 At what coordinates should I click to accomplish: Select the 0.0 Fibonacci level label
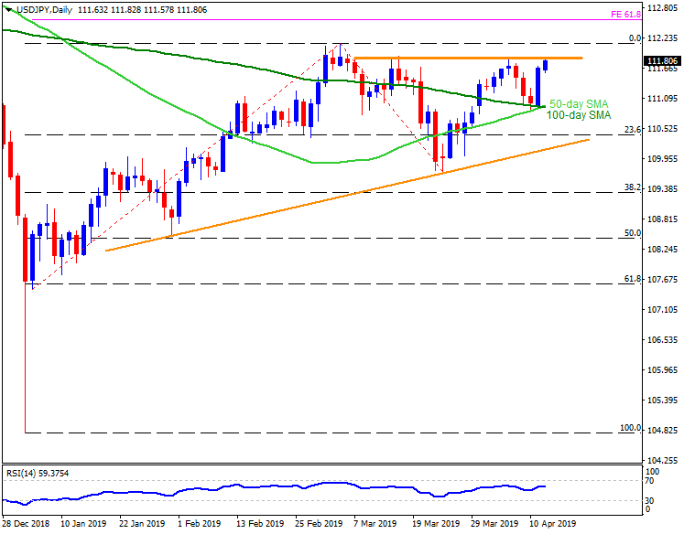(x=631, y=37)
